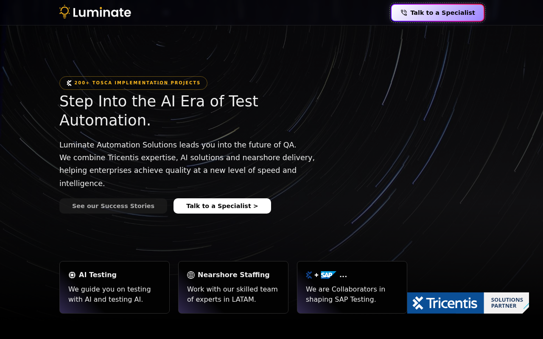This screenshot has width=543, height=339.
Task: Open the AI Testing card
Action: tap(115, 287)
